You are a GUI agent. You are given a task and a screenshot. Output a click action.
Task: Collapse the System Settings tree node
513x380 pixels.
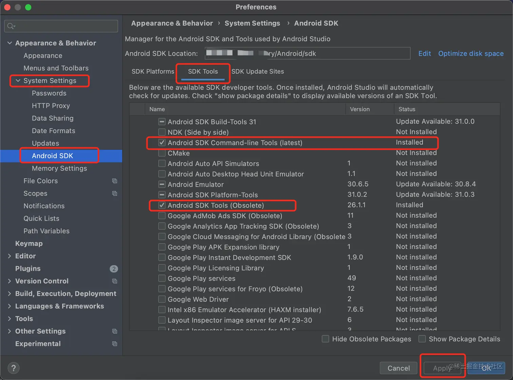pyautogui.click(x=18, y=81)
